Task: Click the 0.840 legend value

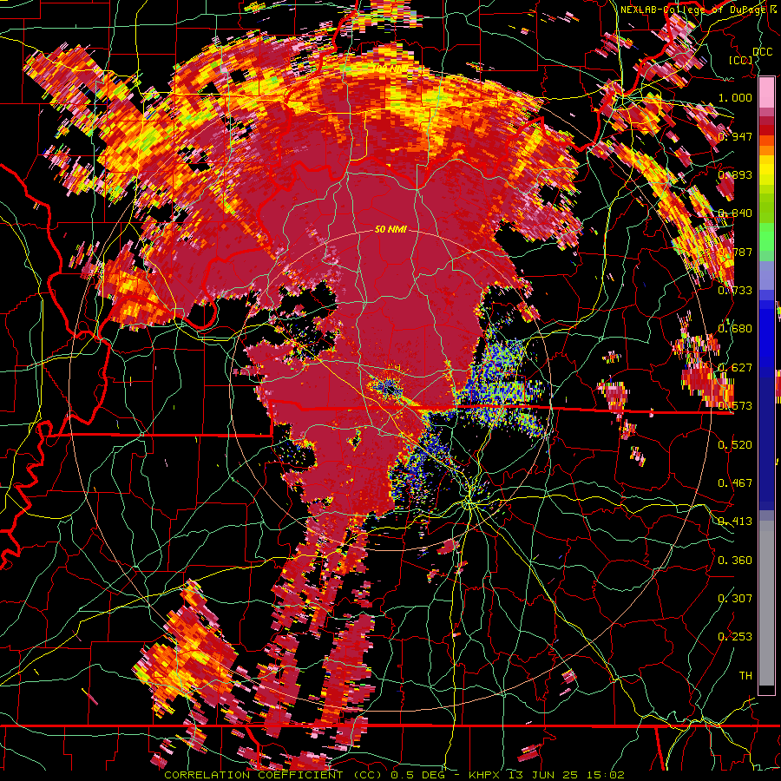Action: [x=735, y=213]
